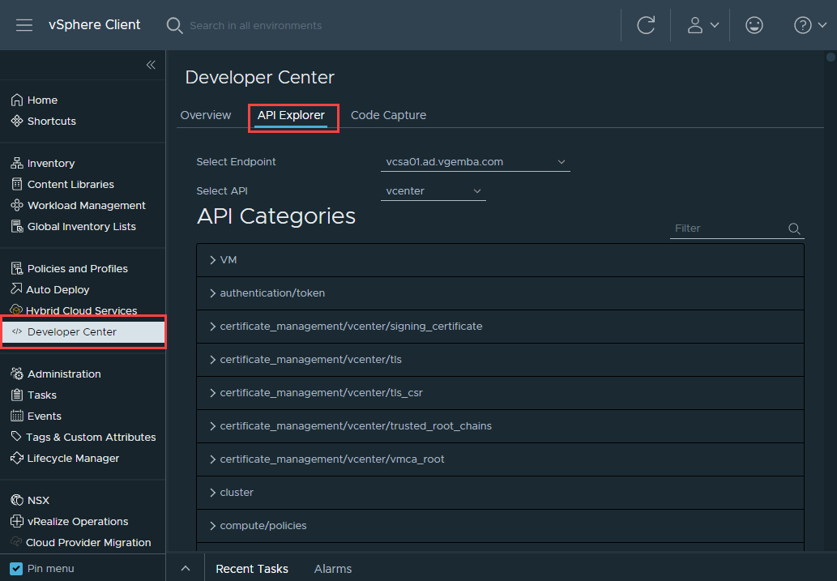Open the hamburger navigation menu
The image size is (837, 581).
pyautogui.click(x=24, y=25)
